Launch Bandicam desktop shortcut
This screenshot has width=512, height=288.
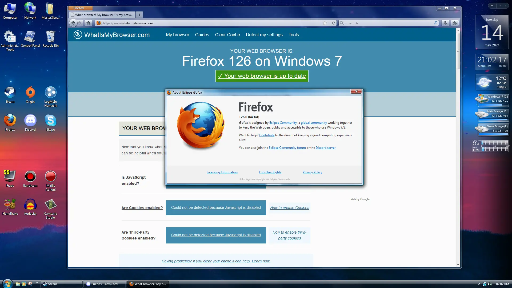click(x=30, y=179)
